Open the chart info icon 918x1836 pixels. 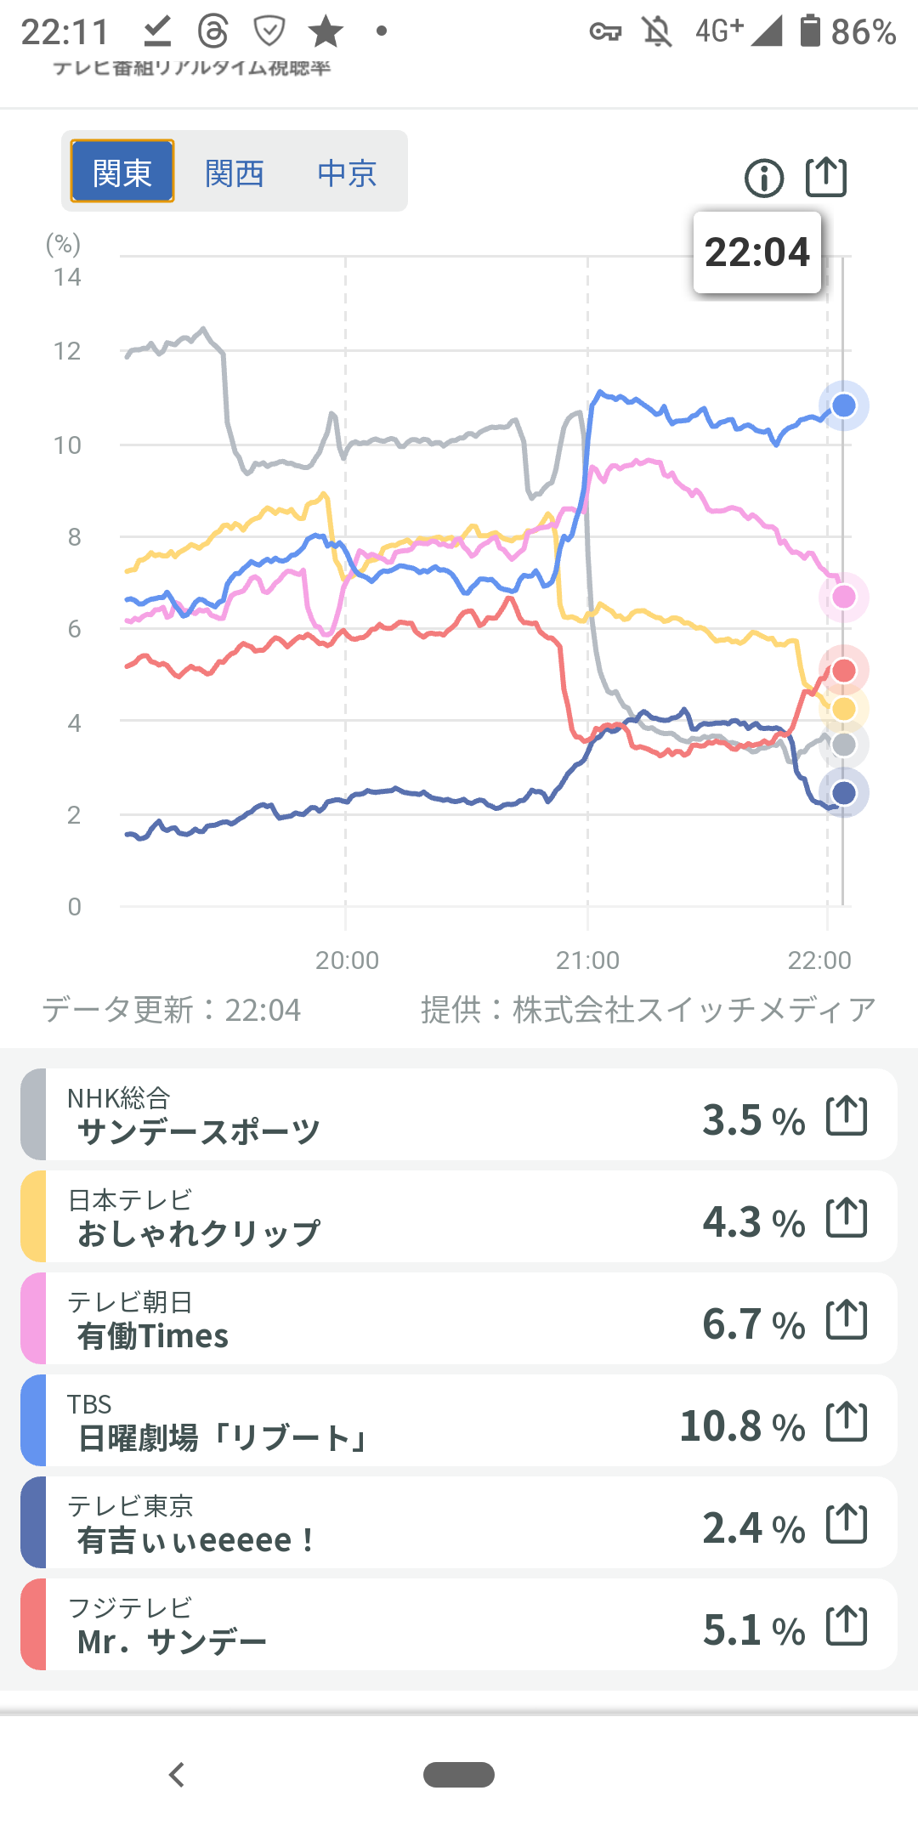point(763,178)
